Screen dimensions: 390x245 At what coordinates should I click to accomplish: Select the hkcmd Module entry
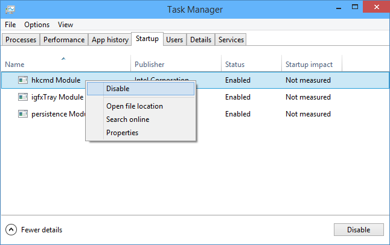pyautogui.click(x=56, y=80)
